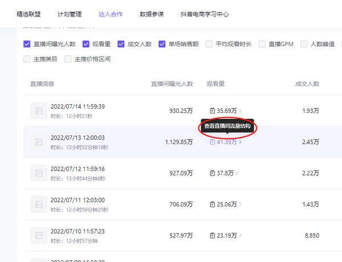Open the 精选联盟 tab
Image resolution: width=342 pixels, height=262 pixels.
28,14
